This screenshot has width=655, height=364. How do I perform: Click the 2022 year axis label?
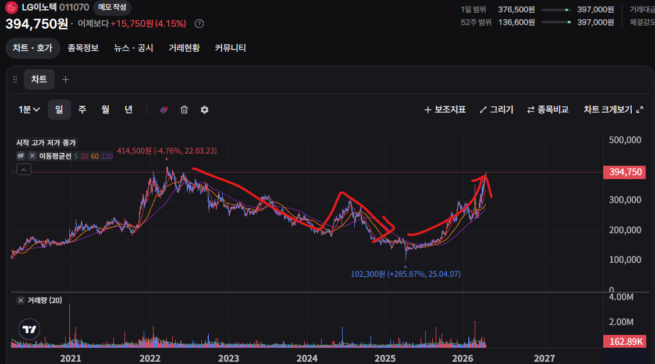point(149,358)
